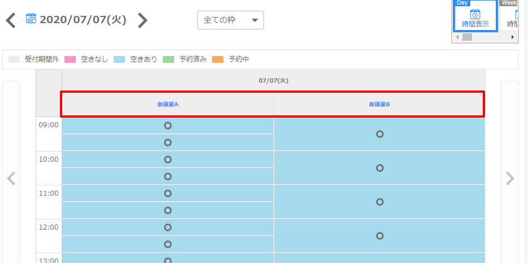The image size is (528, 263).
Task: Switch to the Week view tab
Action: click(x=513, y=16)
